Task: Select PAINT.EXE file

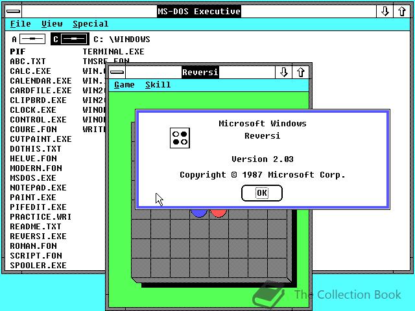Action: coord(33,197)
